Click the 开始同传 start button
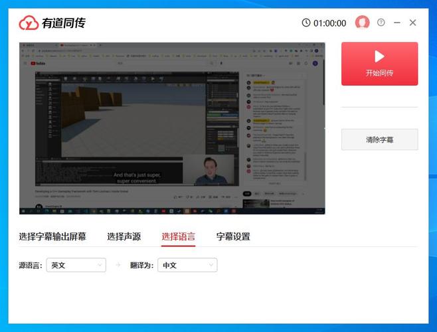The image size is (437, 332). [x=380, y=64]
